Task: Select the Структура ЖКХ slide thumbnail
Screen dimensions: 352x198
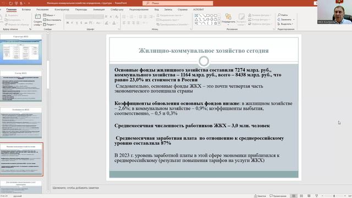Action: (21, 50)
